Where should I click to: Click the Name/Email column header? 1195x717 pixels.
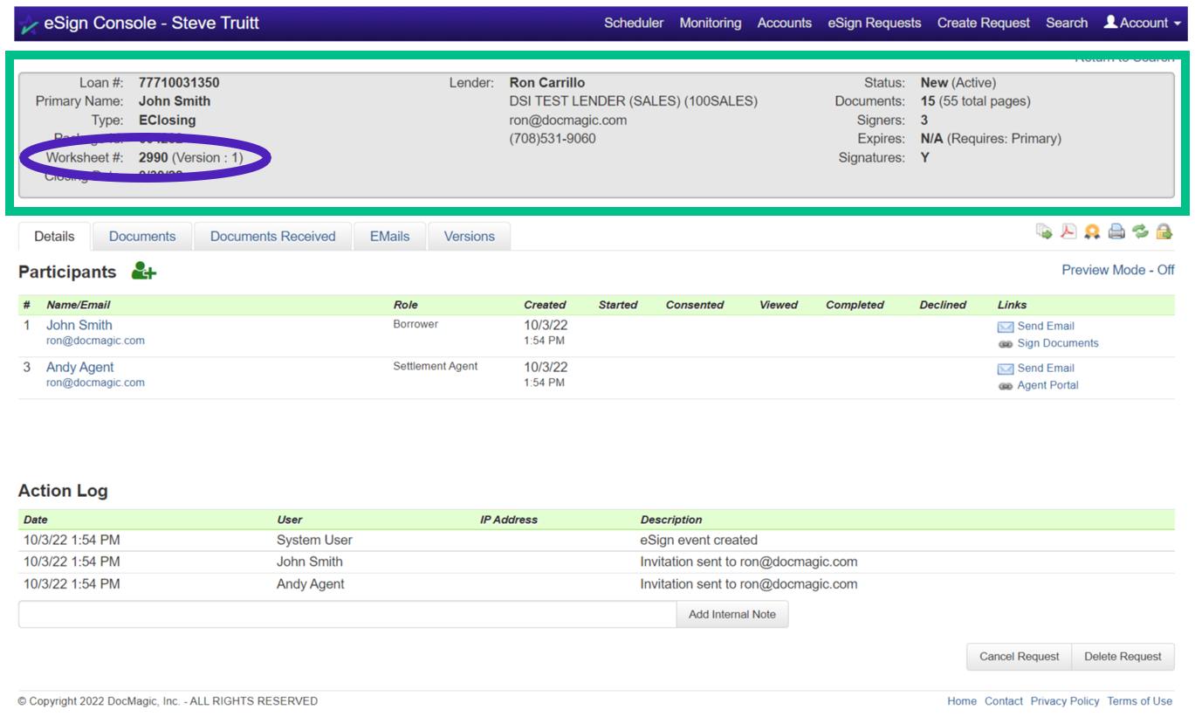tap(79, 305)
